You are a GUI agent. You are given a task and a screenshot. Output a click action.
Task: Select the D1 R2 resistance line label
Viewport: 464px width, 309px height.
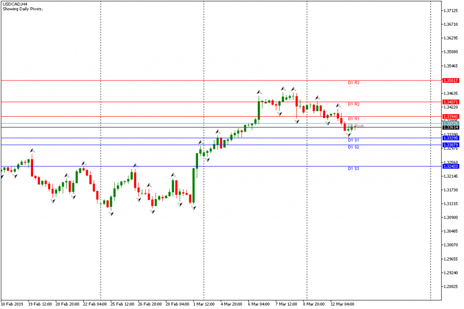tap(353, 105)
